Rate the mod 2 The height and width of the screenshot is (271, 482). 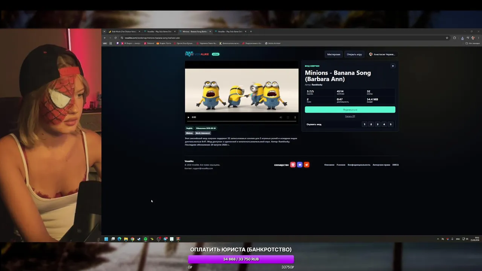pos(371,124)
